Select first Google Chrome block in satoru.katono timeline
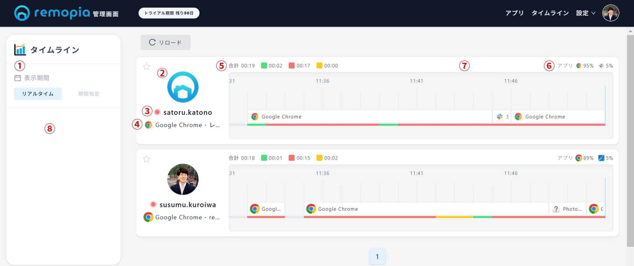 pyautogui.click(x=370, y=117)
